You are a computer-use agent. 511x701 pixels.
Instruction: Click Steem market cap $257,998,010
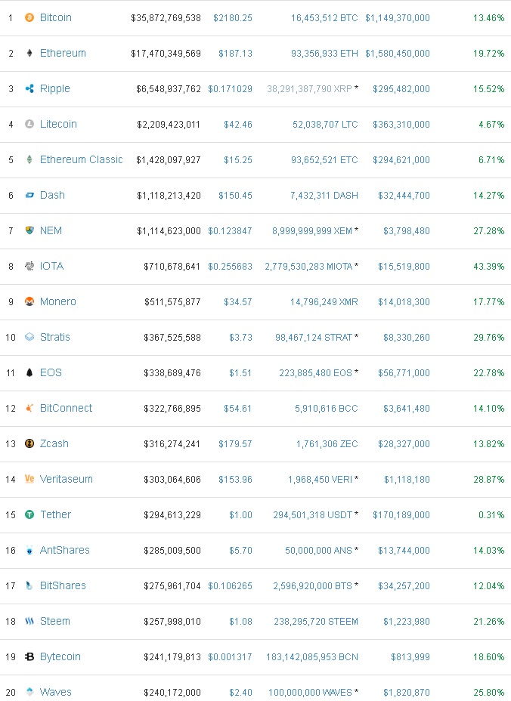[x=172, y=622]
